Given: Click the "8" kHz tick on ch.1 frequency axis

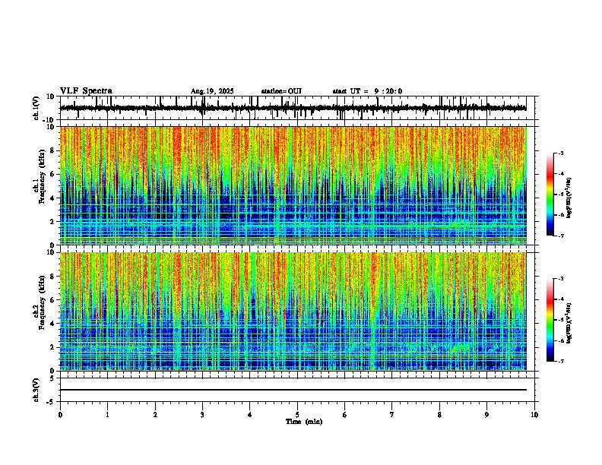Looking at the screenshot, I should 52,150.
